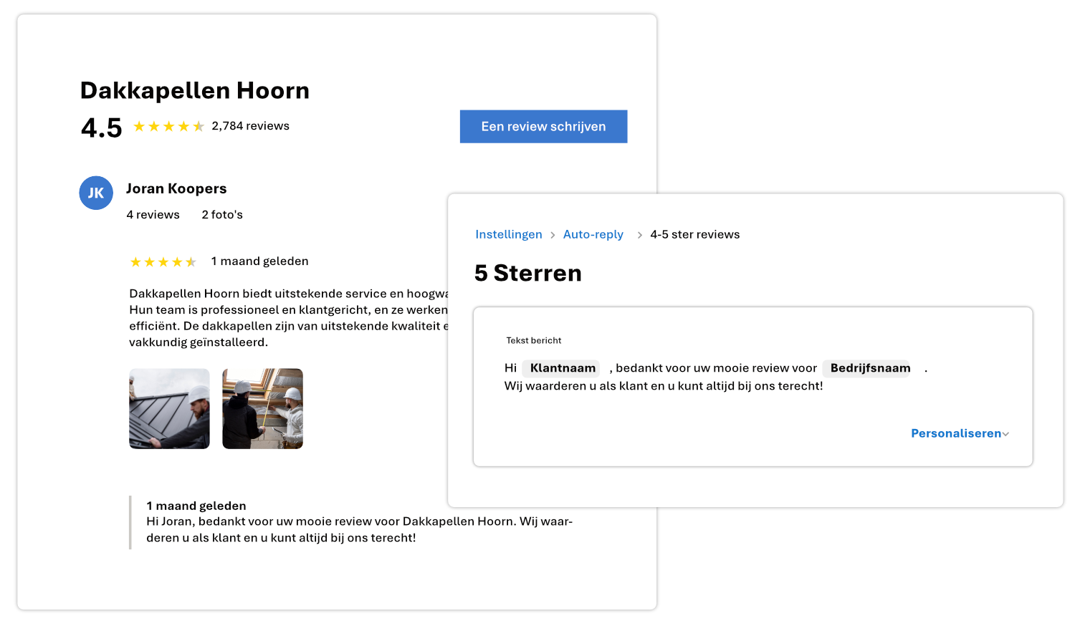Open the photo of two workers measuring

click(x=262, y=409)
